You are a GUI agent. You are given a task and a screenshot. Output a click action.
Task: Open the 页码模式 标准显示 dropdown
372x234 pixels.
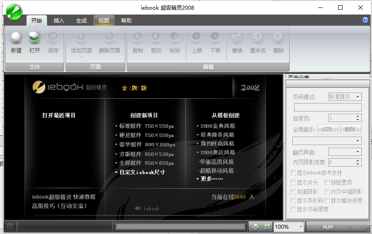(345, 97)
